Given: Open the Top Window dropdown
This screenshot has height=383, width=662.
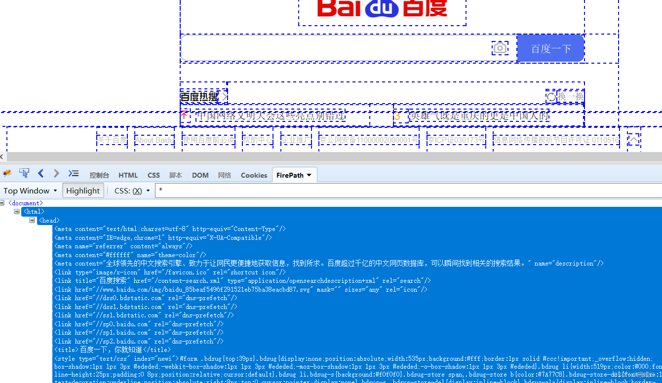Looking at the screenshot, I should (30, 191).
